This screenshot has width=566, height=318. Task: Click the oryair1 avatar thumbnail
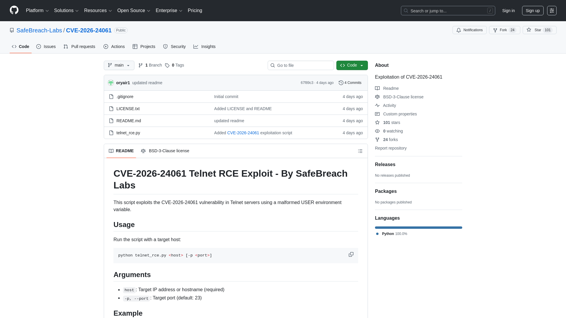click(111, 83)
